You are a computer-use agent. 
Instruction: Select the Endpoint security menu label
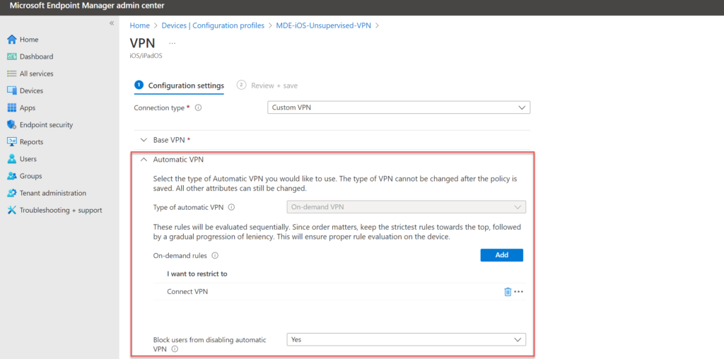coord(46,125)
